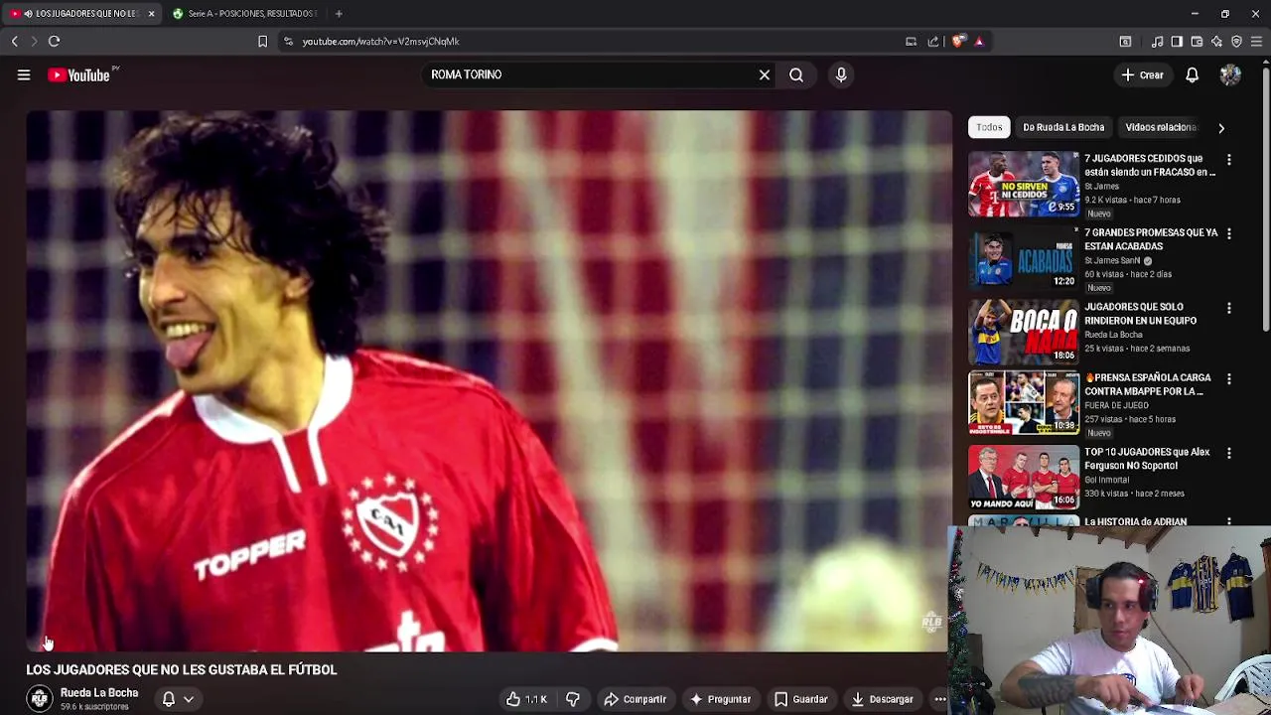Open Brave Shields lion icon

[x=958, y=41]
